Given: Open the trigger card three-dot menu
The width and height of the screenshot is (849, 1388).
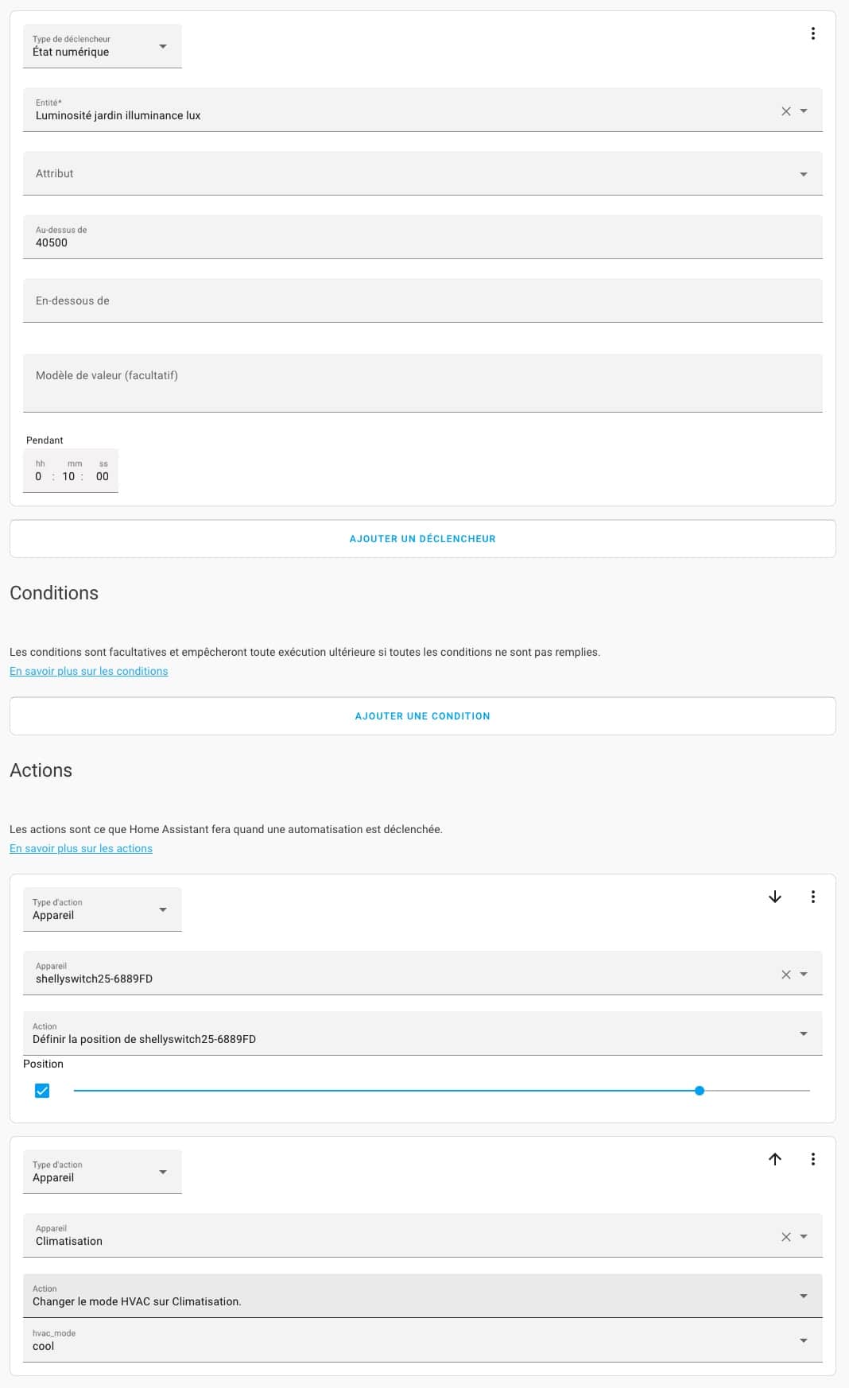Looking at the screenshot, I should [812, 33].
